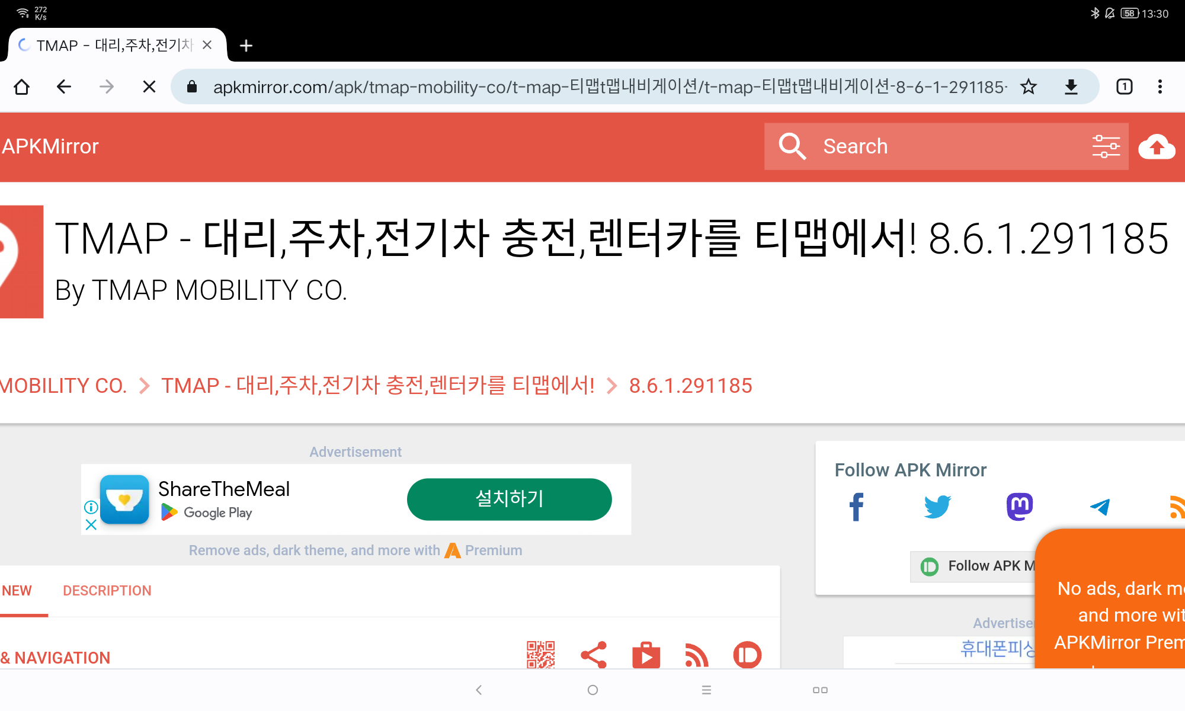The width and height of the screenshot is (1185, 711).
Task: Open the tab switcher showing 1 tab
Action: 1124,87
